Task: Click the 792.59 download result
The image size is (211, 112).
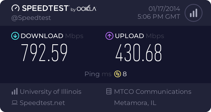Action: pos(44,53)
